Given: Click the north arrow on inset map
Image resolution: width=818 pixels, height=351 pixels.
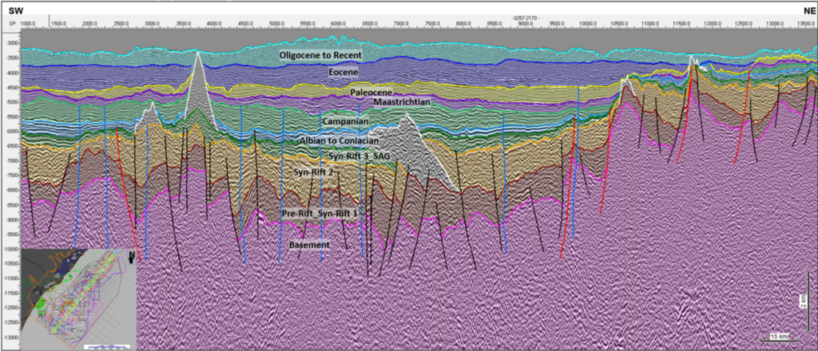Looking at the screenshot, I should coord(132,256).
